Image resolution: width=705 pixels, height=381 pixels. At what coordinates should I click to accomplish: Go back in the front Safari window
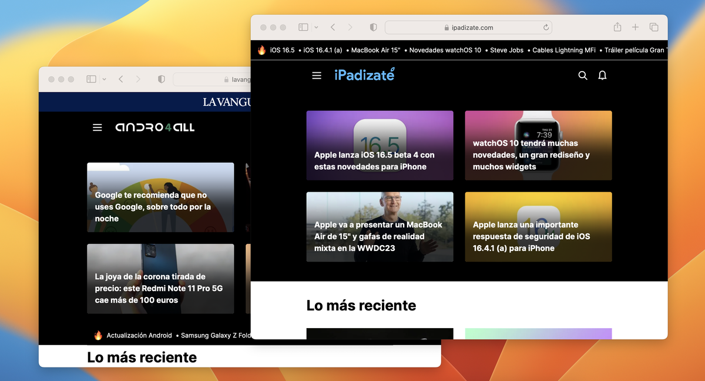coord(333,27)
